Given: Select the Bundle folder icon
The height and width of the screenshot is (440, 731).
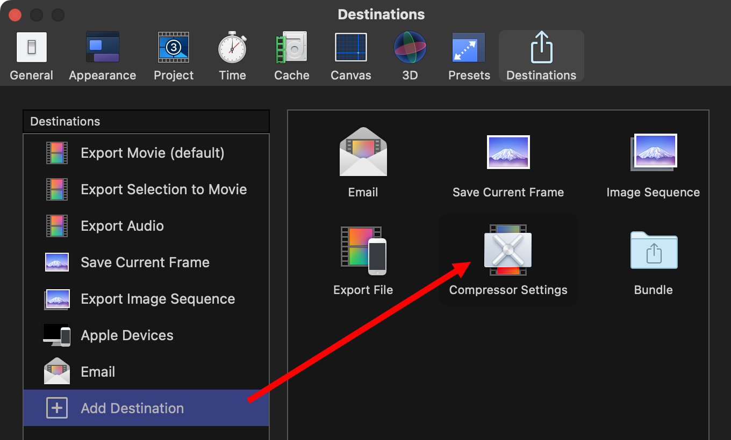Looking at the screenshot, I should coord(654,250).
